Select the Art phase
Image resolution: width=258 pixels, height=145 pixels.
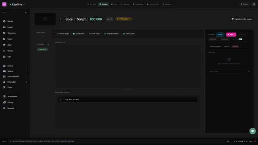coord(231,35)
